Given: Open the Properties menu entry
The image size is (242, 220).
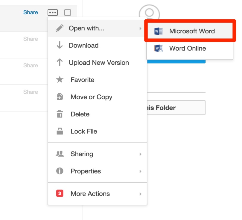Looking at the screenshot, I should 98,171.
